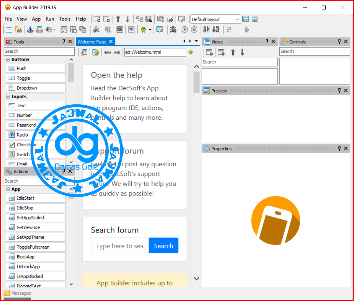Viewport: 354px width, 301px height.
Task: Click the Welcome Page vertical scrollbar thumb
Action: click(x=196, y=82)
